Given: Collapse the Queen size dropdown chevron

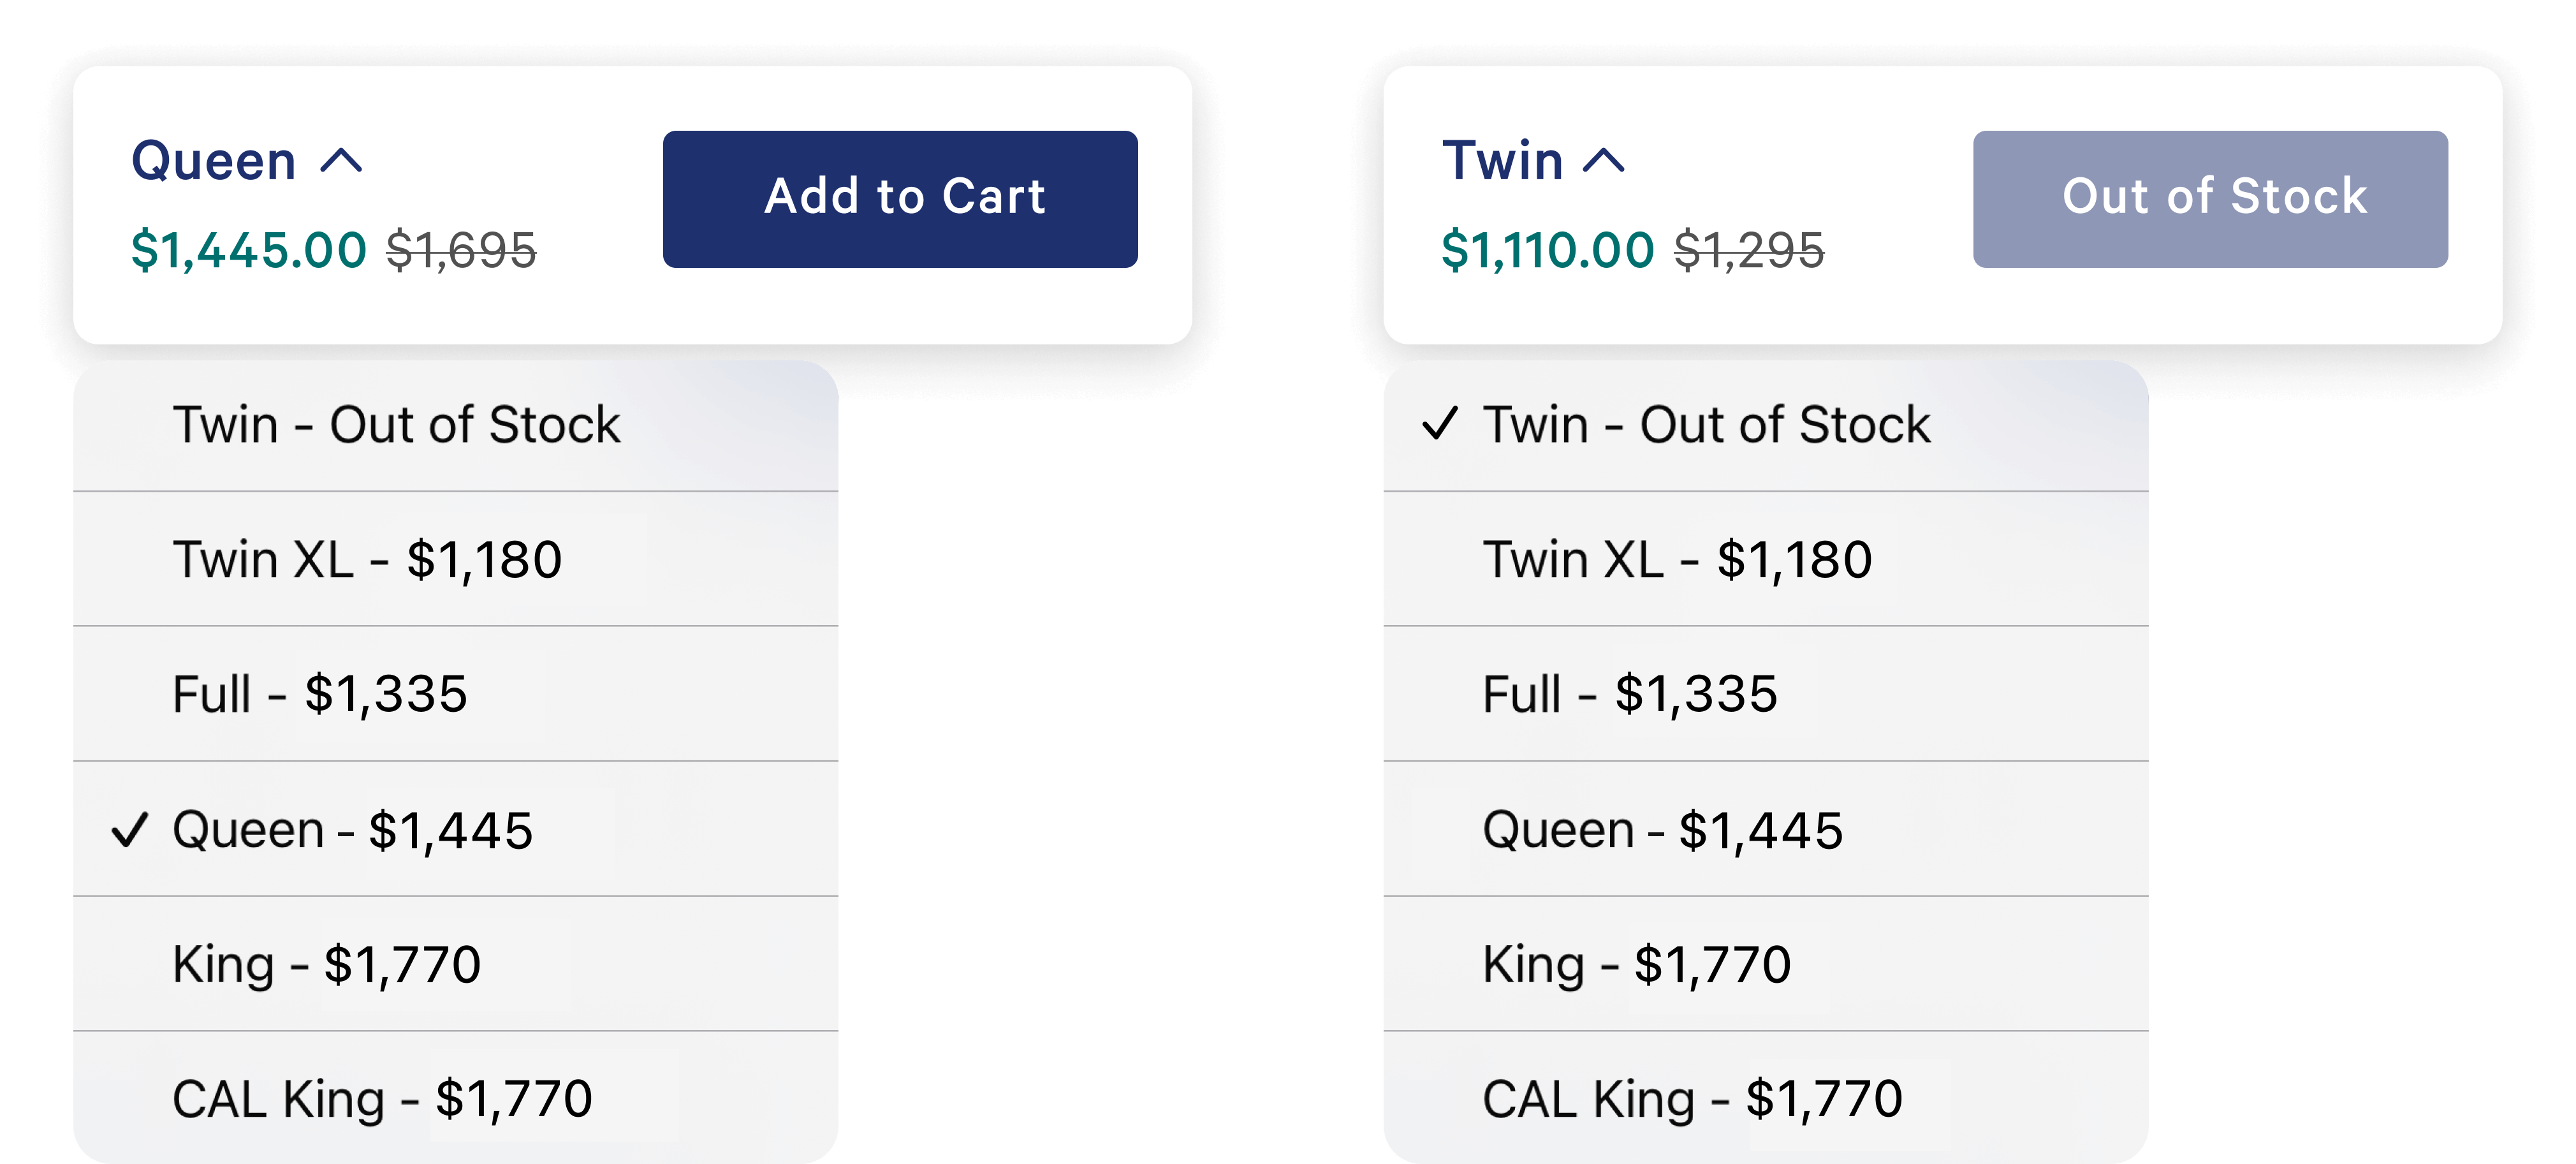Looking at the screenshot, I should point(341,161).
